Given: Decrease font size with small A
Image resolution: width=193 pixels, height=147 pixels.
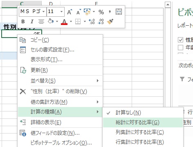Looking at the screenshot, I should 79,12.
